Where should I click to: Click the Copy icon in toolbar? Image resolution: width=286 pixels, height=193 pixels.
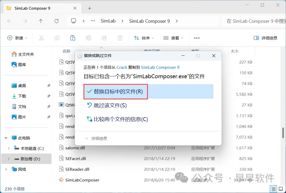click(x=57, y=38)
